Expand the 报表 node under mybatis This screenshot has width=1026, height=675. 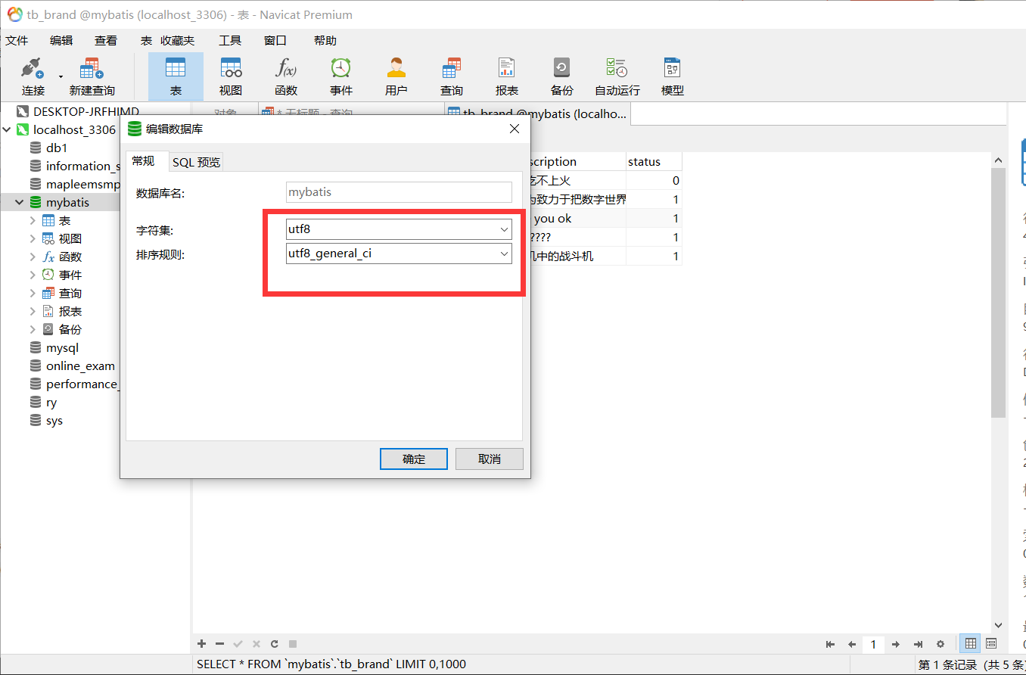coord(33,312)
